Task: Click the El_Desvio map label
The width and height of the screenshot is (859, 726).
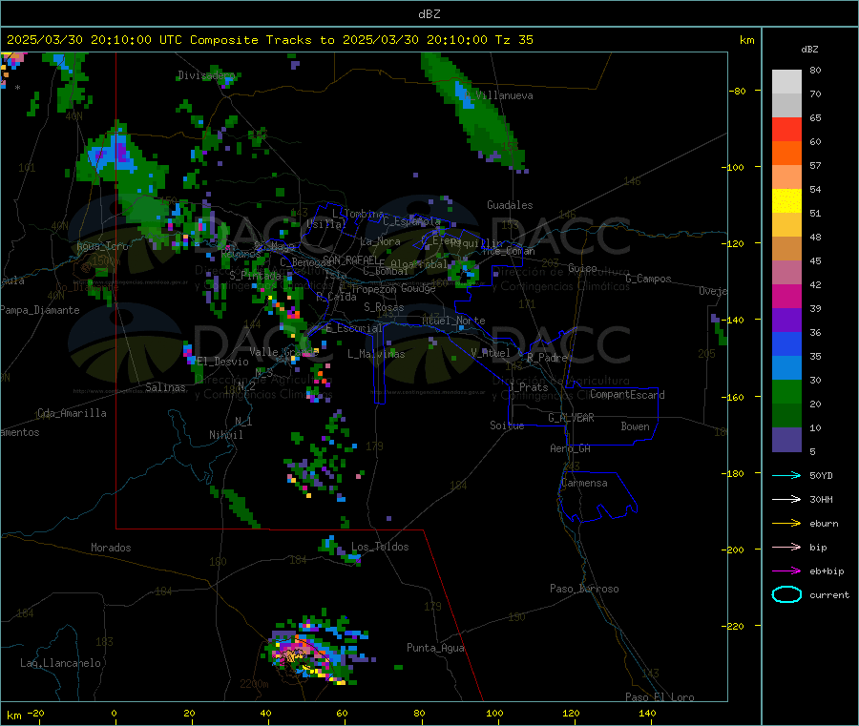Action: pyautogui.click(x=223, y=362)
